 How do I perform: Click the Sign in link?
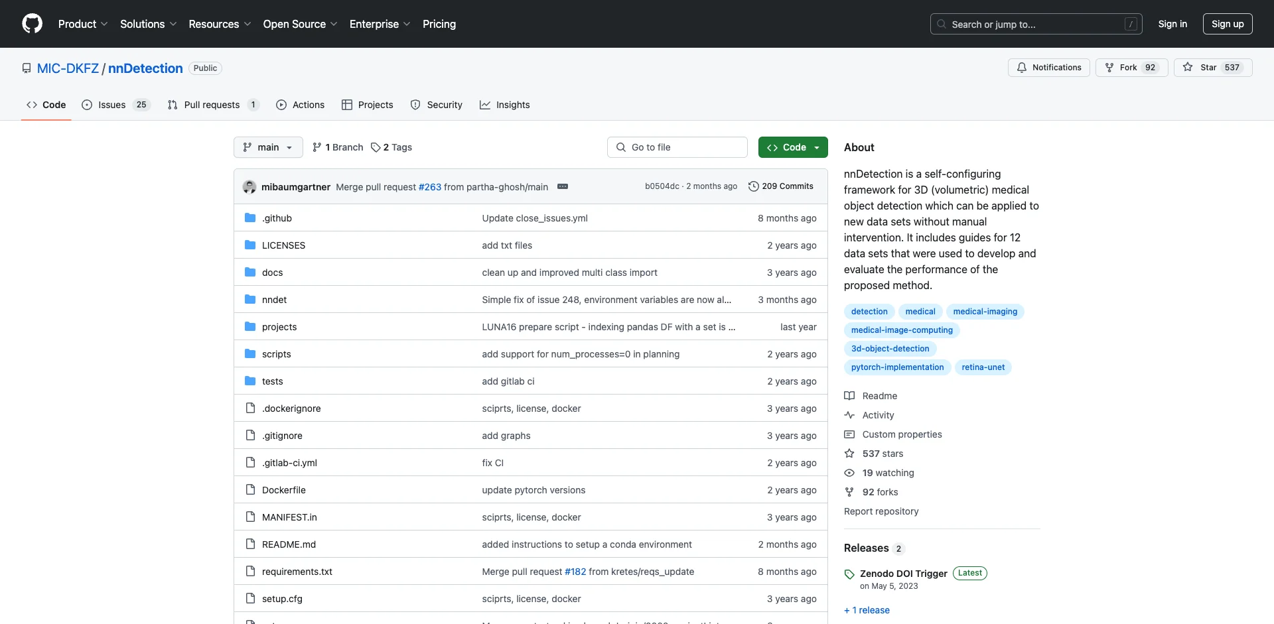click(1172, 24)
